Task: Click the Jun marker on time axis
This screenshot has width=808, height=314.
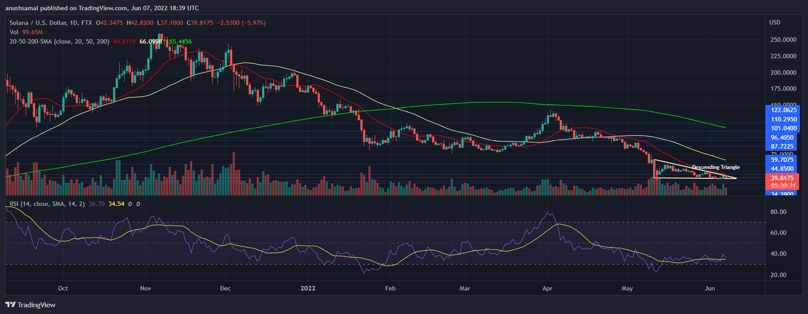Action: (x=710, y=288)
